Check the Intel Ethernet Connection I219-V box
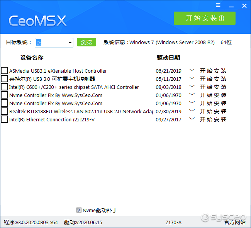Image resolution: width=251 pixels, height=228 pixels. (x=5, y=119)
